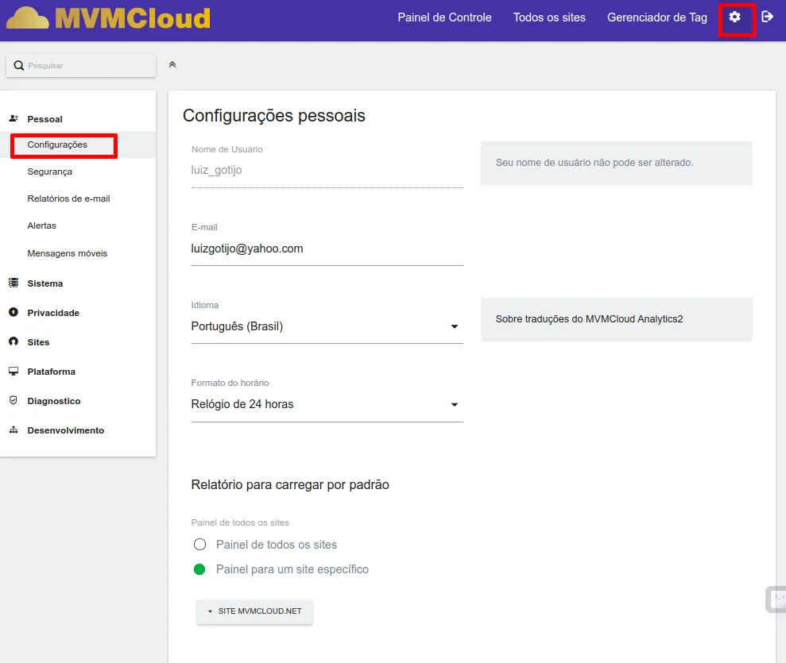786x663 pixels.
Task: Expand the SITE MVMCLOUD.NET site selector
Action: tap(254, 612)
